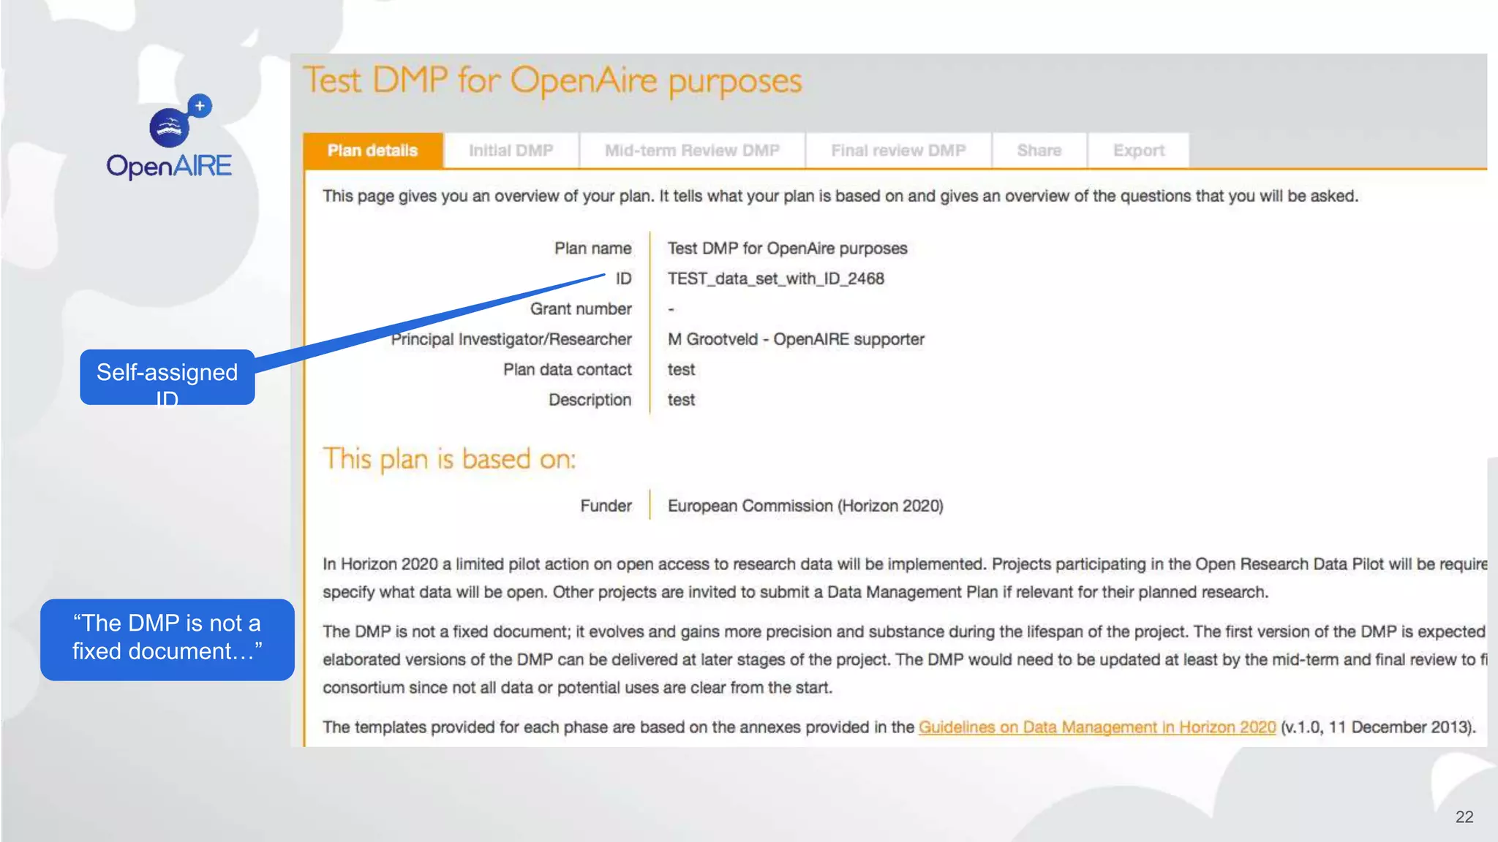The height and width of the screenshot is (842, 1498).
Task: Select the ID value TEST_data_set_with_ID_2468
Action: [x=775, y=278]
